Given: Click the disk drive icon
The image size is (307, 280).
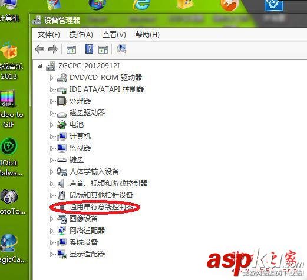Looking at the screenshot, I should [x=62, y=114].
